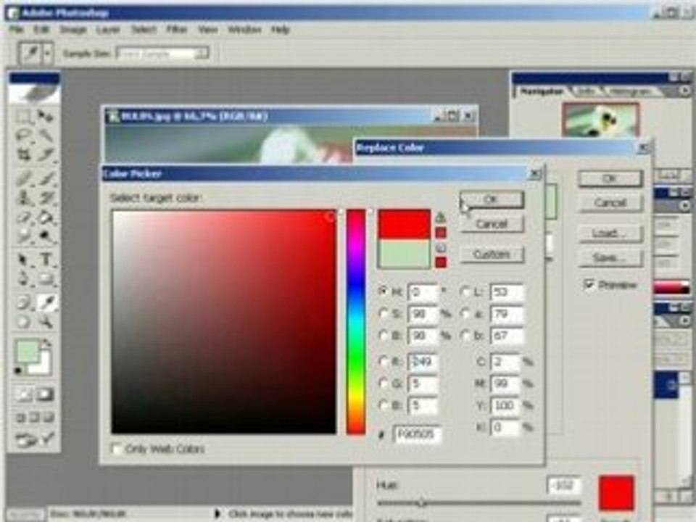
Task: Click the green foreground color in toolbox
Action: (27, 352)
